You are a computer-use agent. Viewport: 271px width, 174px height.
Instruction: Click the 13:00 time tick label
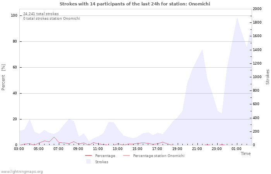click(118, 149)
